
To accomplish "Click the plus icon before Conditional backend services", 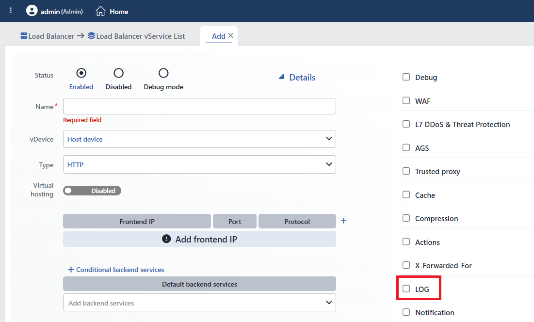I will pos(71,270).
